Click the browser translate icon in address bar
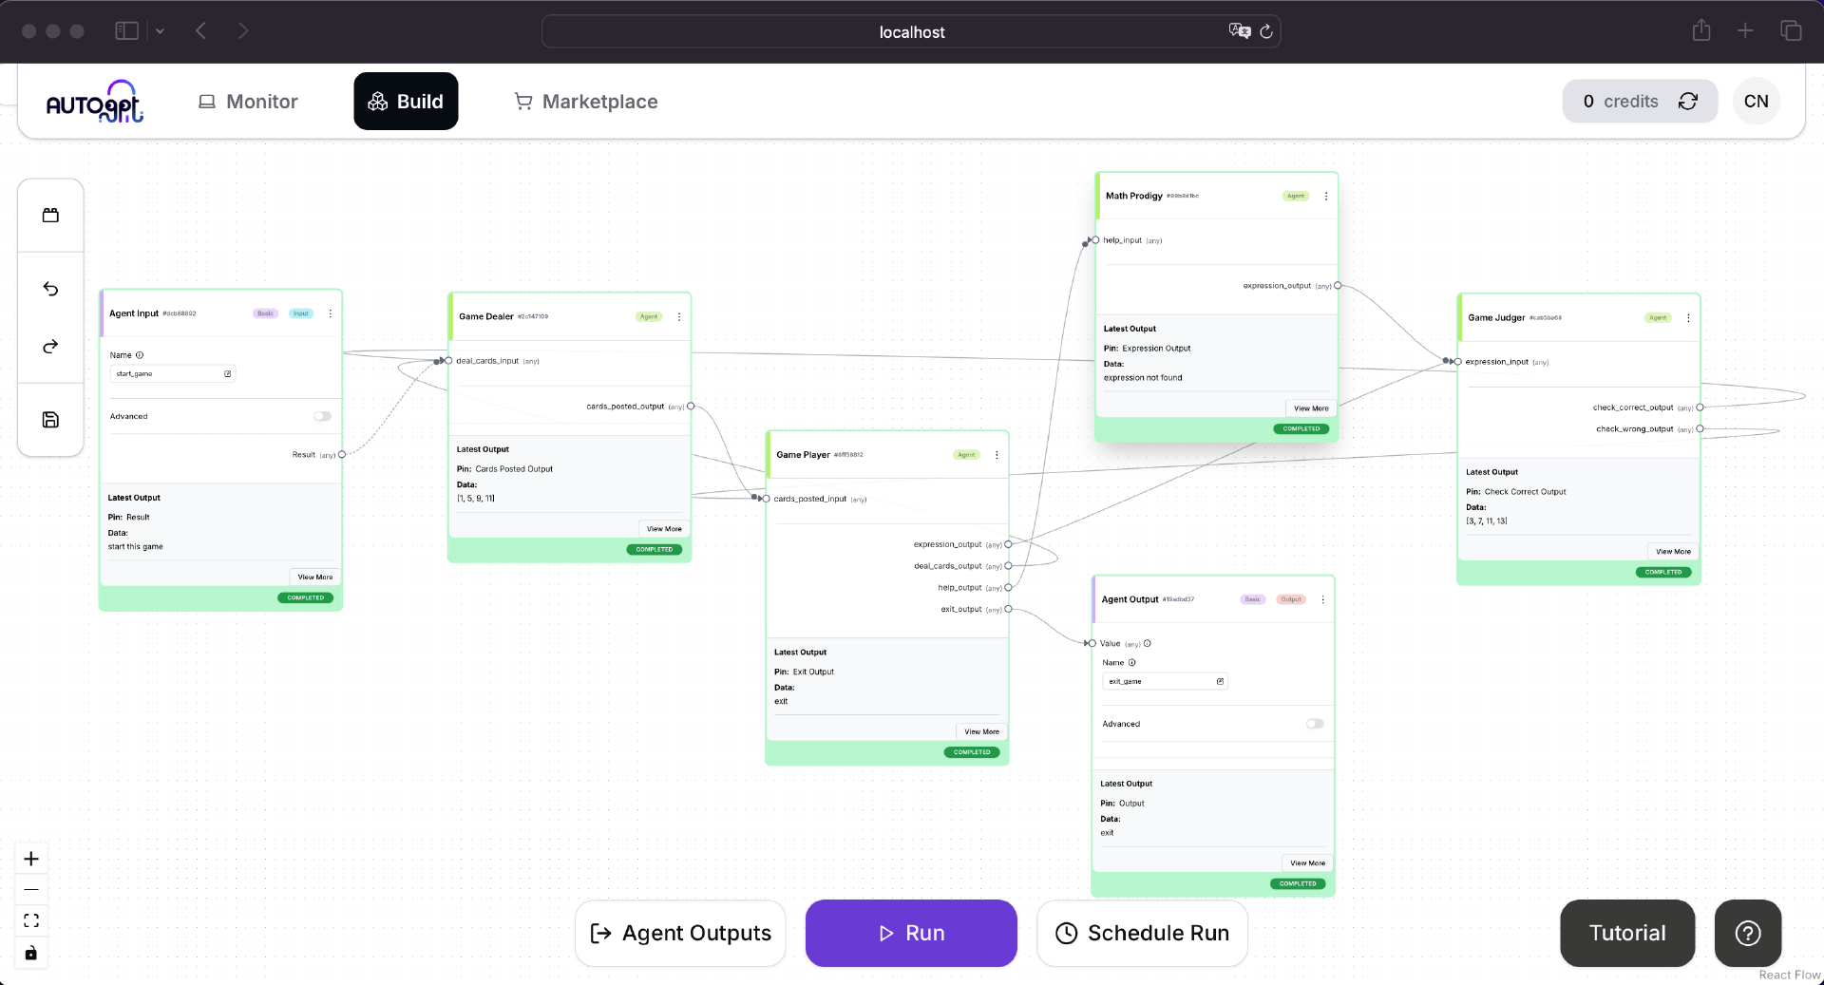 pos(1240,31)
